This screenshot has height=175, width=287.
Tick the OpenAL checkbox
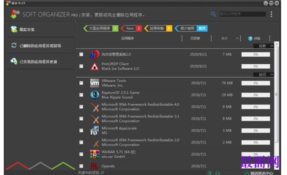coord(81,166)
